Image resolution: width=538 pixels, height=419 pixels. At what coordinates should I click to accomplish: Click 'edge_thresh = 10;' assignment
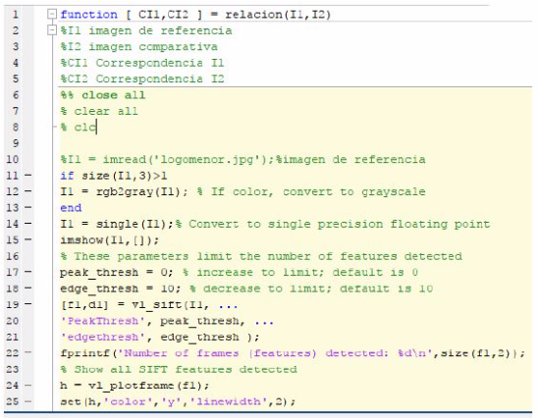pyautogui.click(x=121, y=288)
